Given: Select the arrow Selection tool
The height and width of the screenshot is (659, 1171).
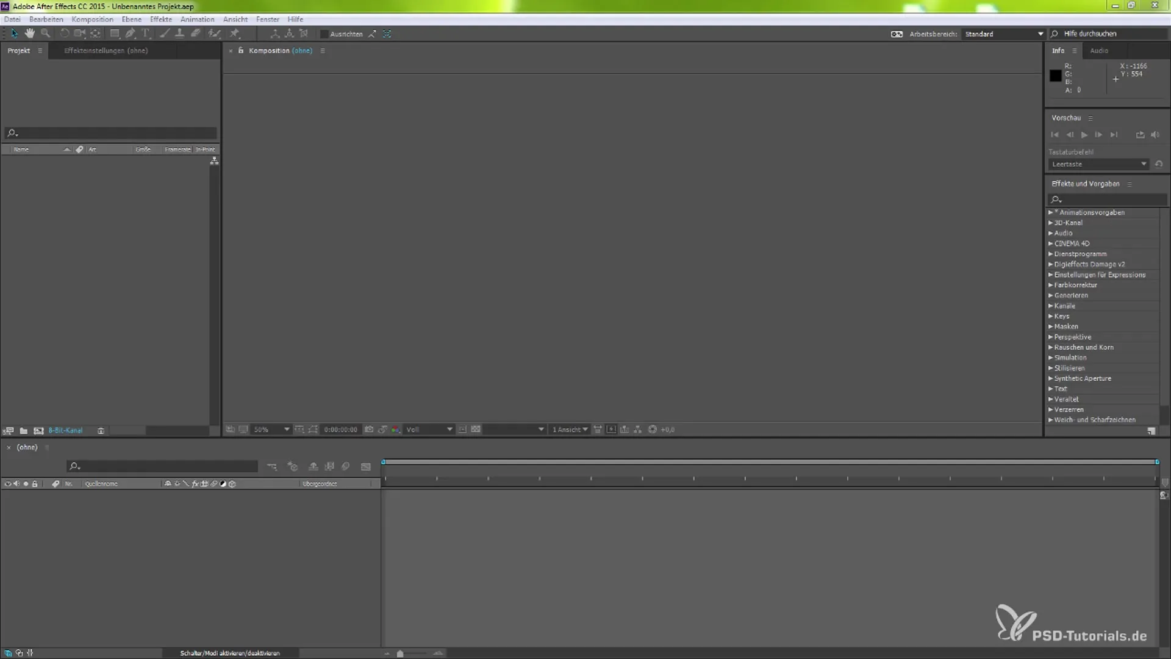Looking at the screenshot, I should (14, 34).
